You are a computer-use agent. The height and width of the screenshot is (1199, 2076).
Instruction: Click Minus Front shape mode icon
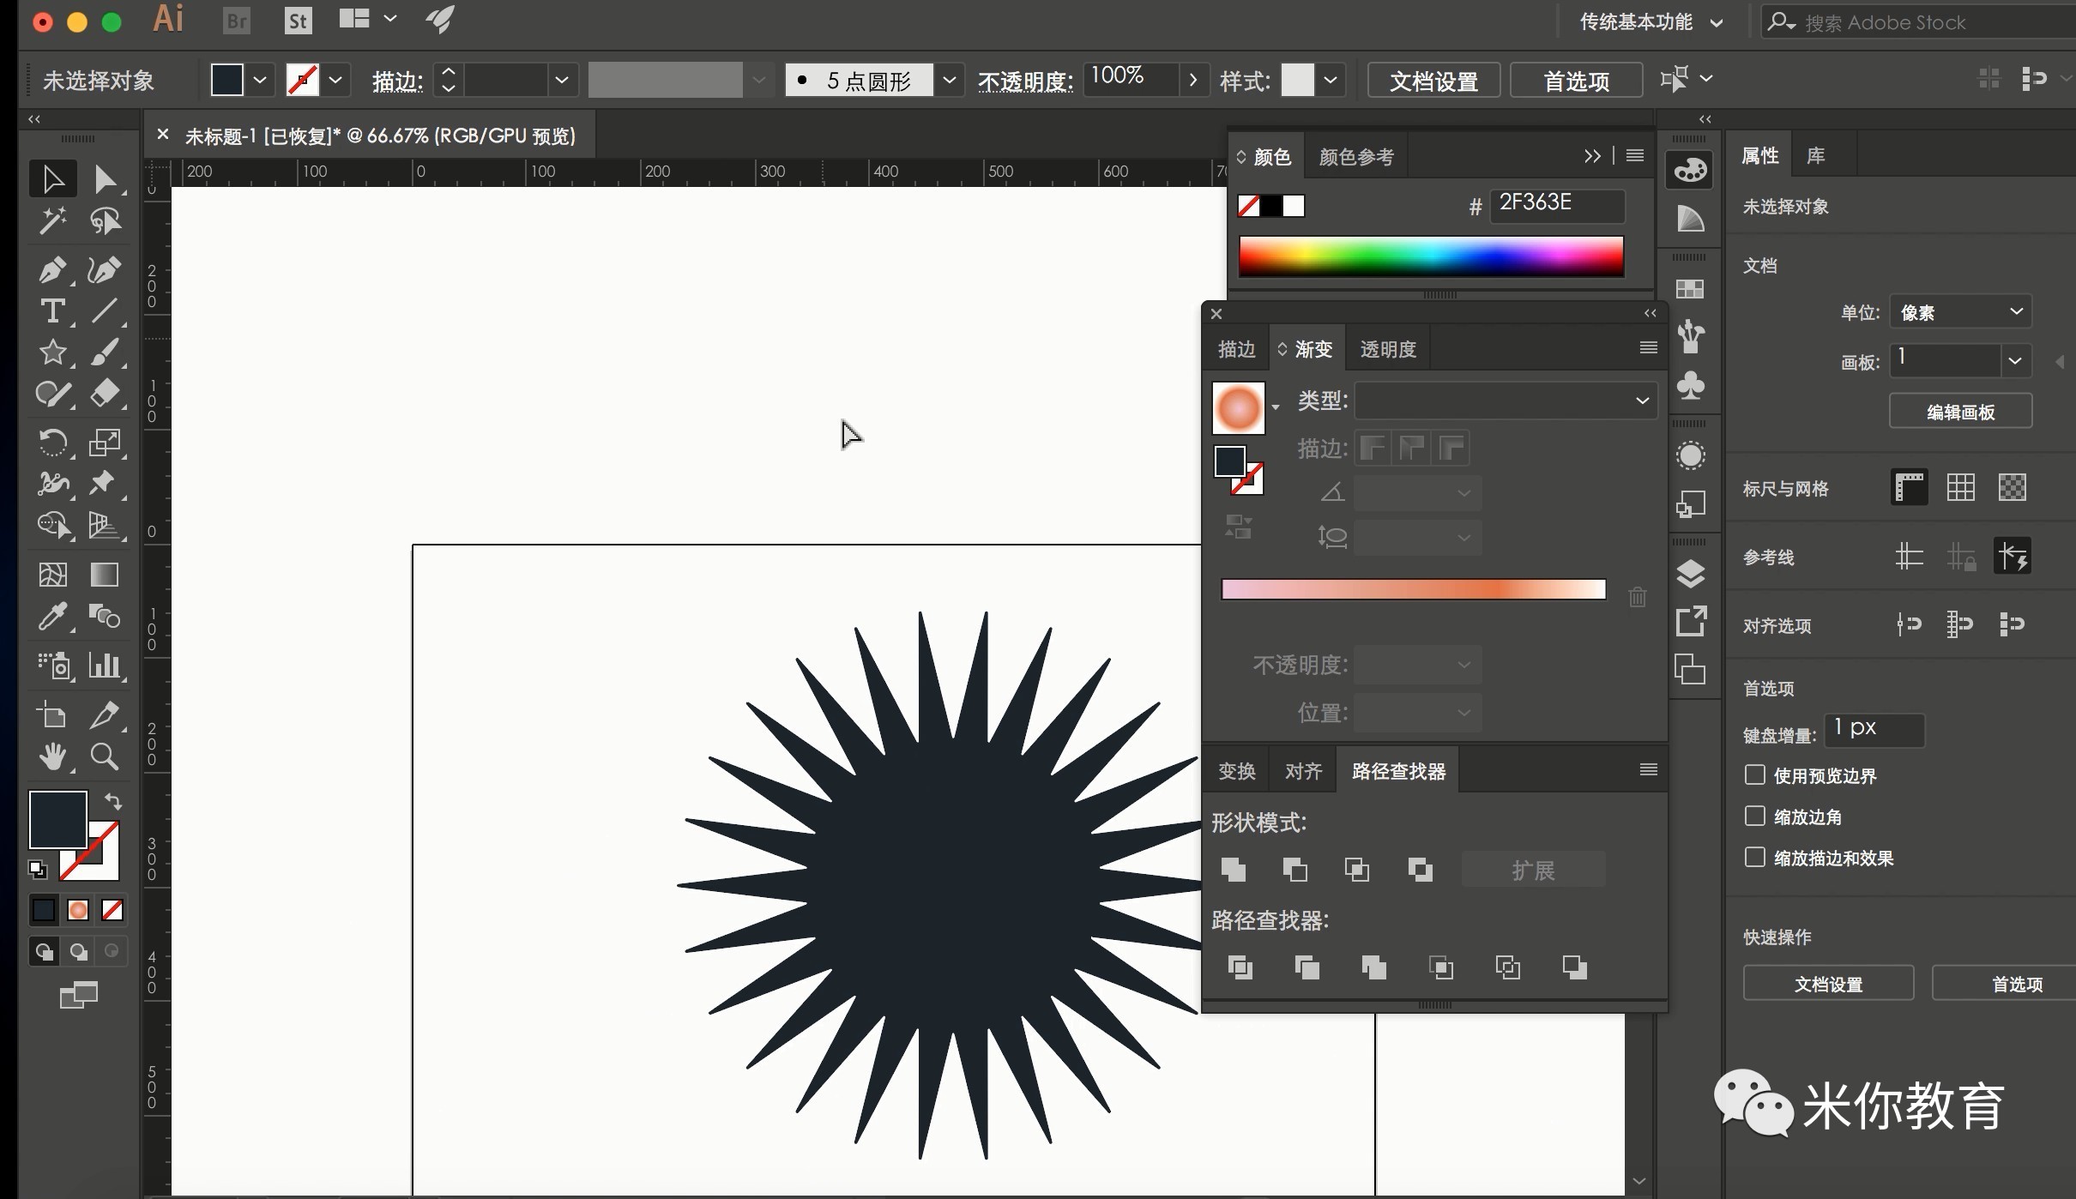(x=1294, y=870)
